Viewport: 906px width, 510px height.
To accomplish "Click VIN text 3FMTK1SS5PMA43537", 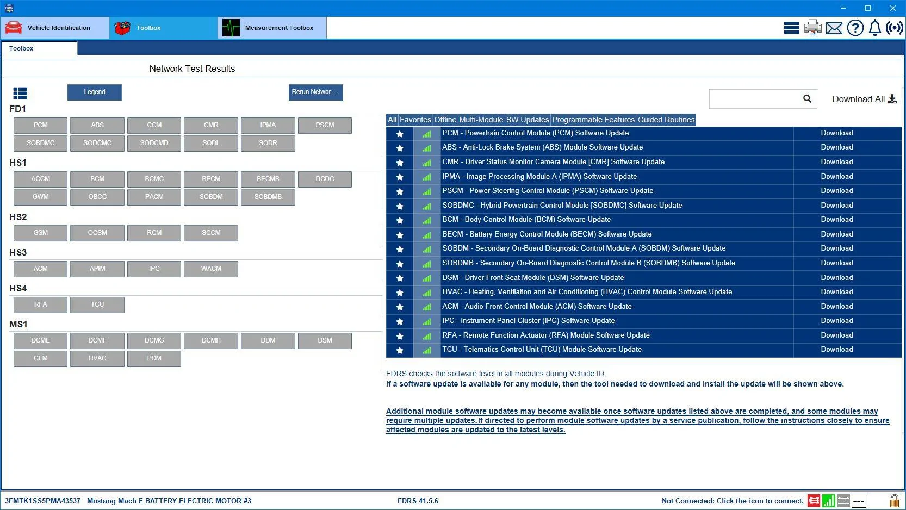I will click(x=42, y=501).
